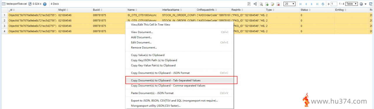Select View Document... in context menu
Image resolution: width=374 pixels, height=109 pixels.
[179, 32]
